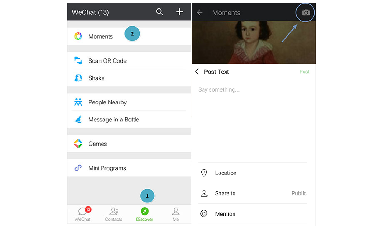Select the Location option
Image resolution: width=383 pixels, height=229 pixels.
(x=253, y=173)
